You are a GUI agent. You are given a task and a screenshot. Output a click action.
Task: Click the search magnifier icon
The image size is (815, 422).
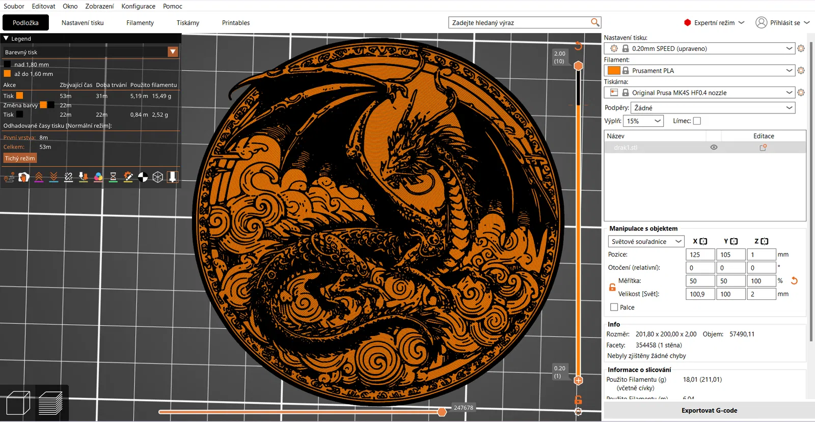(595, 22)
